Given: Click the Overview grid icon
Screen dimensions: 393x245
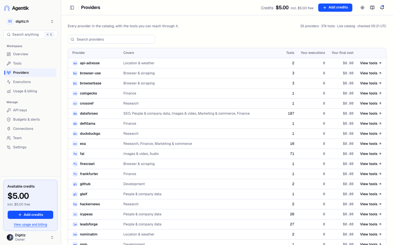Looking at the screenshot, I should point(9,54).
